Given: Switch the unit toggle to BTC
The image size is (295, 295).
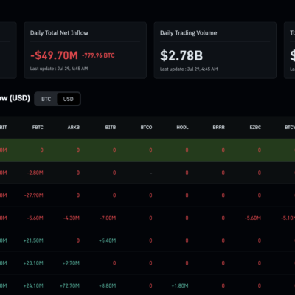Looking at the screenshot, I should (46, 99).
